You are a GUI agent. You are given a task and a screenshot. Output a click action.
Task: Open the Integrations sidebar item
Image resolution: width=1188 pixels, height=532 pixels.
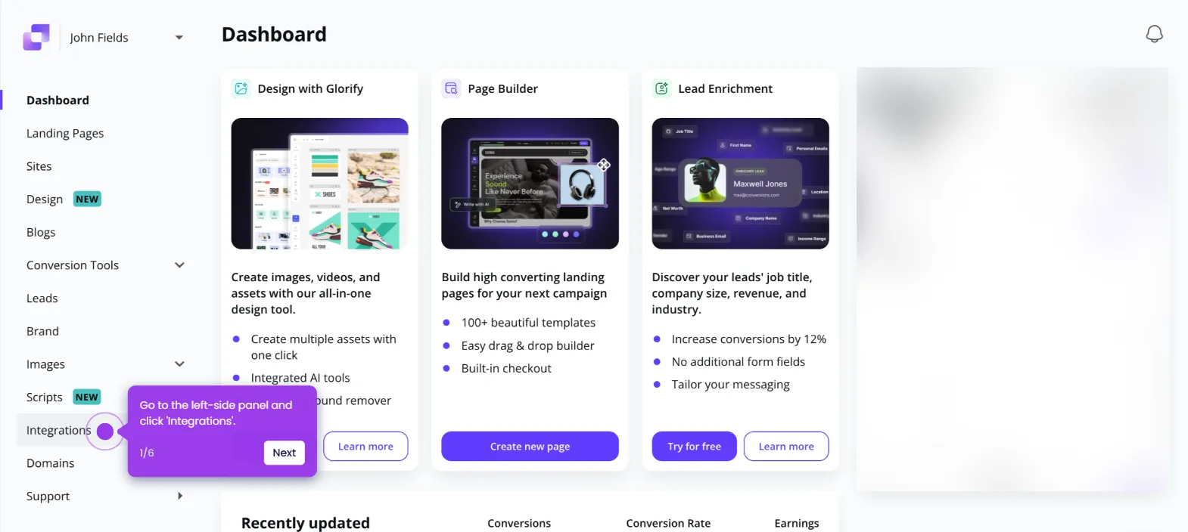coord(58,430)
